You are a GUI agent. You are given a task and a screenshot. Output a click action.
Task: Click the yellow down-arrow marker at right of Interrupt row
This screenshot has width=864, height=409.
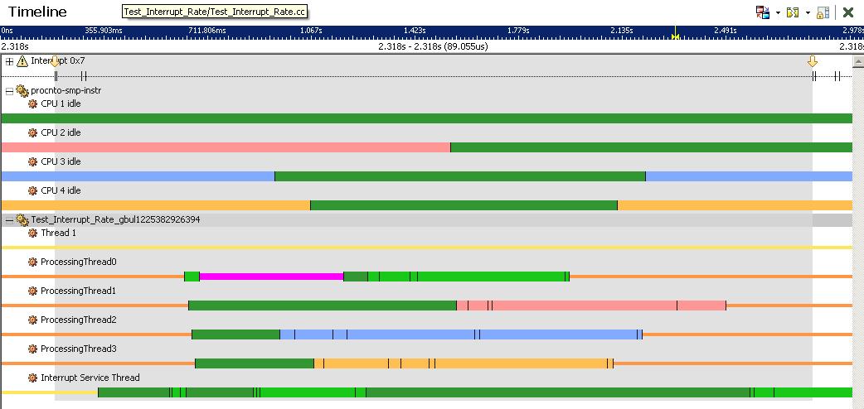[813, 62]
